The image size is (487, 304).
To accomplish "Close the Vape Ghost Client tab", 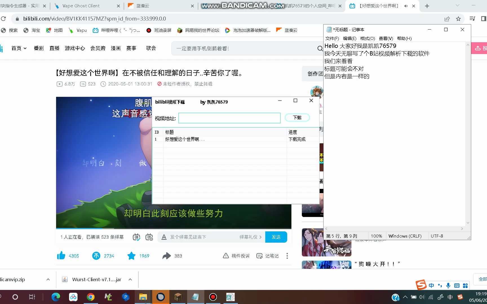I will (118, 6).
